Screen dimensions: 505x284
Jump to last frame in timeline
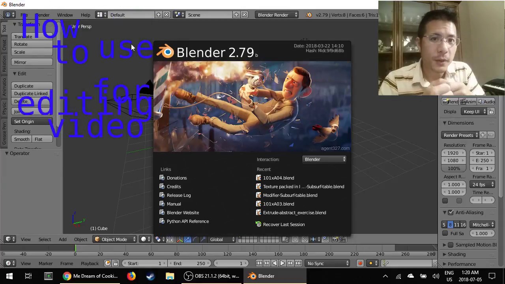point(298,263)
